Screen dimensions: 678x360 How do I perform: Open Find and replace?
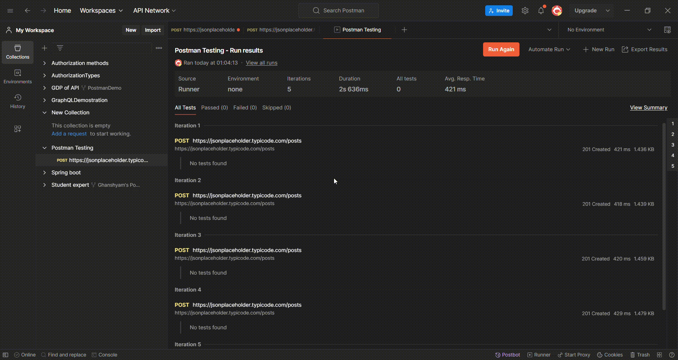point(64,355)
